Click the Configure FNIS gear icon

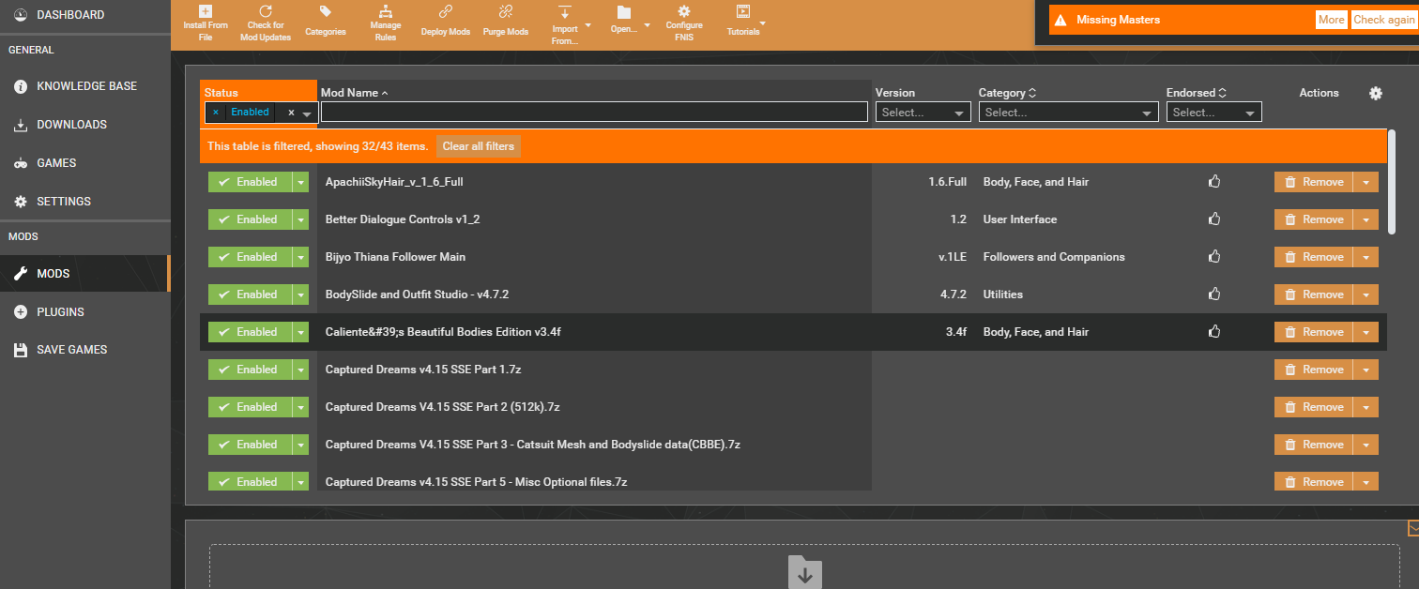(684, 11)
